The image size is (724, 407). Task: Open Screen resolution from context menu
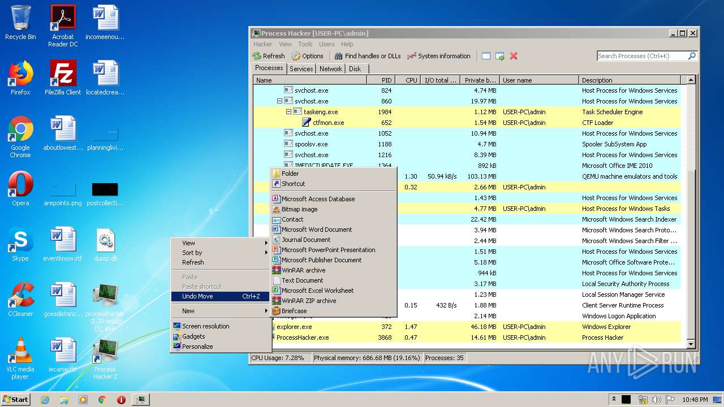click(221, 326)
